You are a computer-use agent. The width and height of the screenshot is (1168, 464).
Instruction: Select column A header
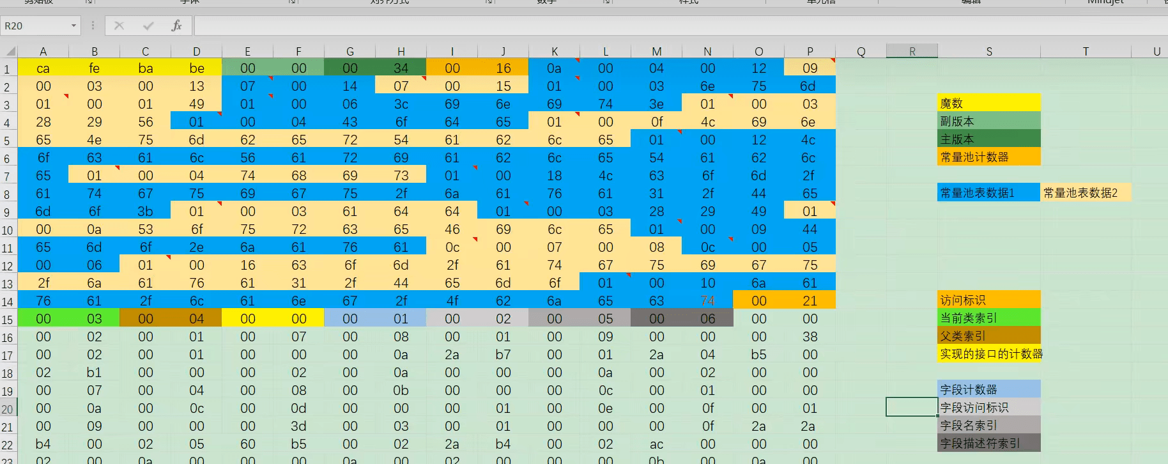point(43,51)
